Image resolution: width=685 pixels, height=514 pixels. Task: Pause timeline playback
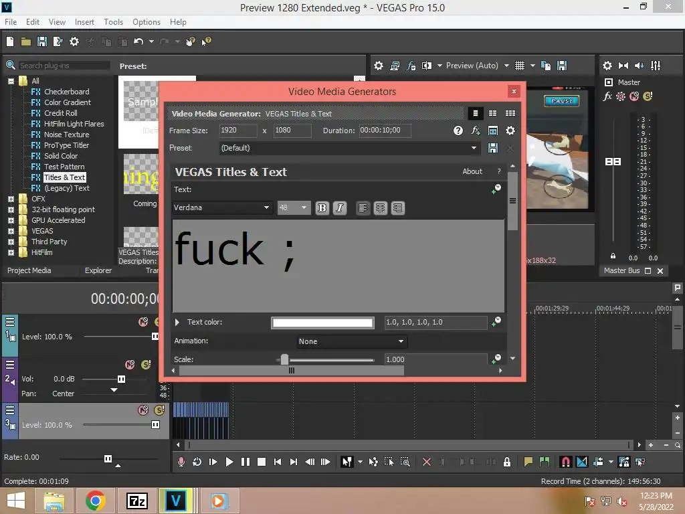point(245,462)
